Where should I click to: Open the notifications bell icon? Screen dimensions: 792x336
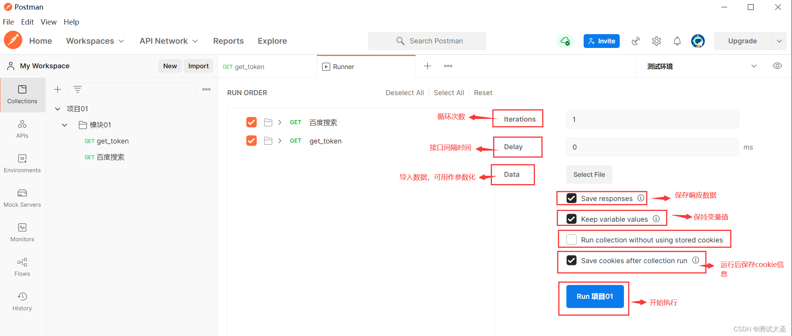tap(677, 41)
